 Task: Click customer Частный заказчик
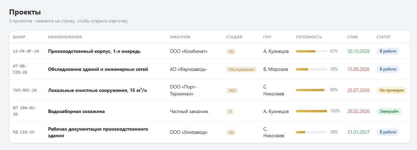pos(189,111)
